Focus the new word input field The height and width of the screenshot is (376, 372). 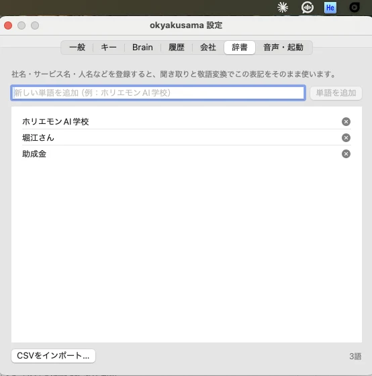pos(158,92)
